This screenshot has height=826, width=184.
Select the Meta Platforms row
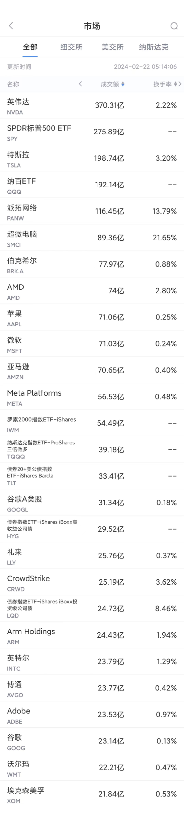coord(92,397)
